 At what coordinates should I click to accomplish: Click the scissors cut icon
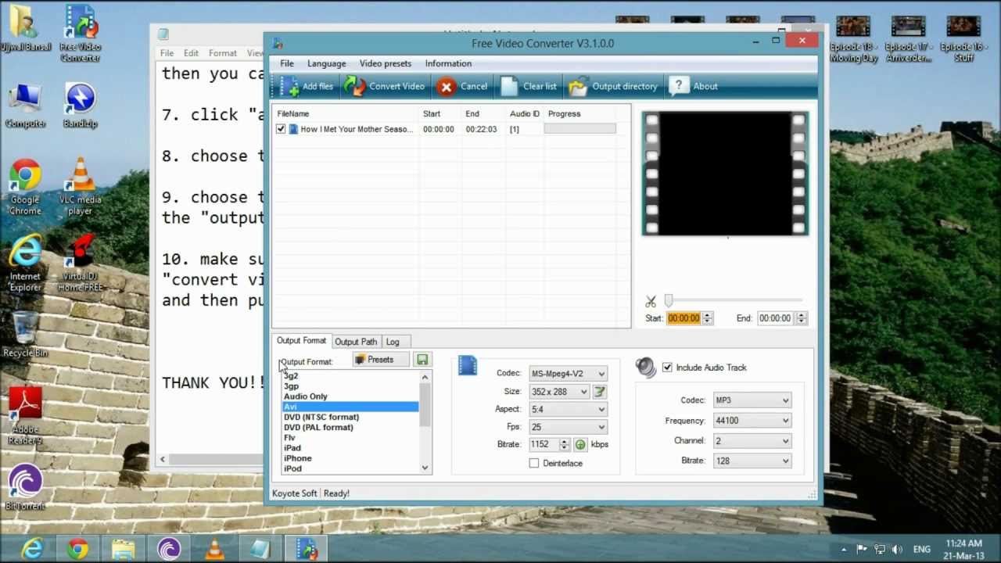pyautogui.click(x=651, y=301)
